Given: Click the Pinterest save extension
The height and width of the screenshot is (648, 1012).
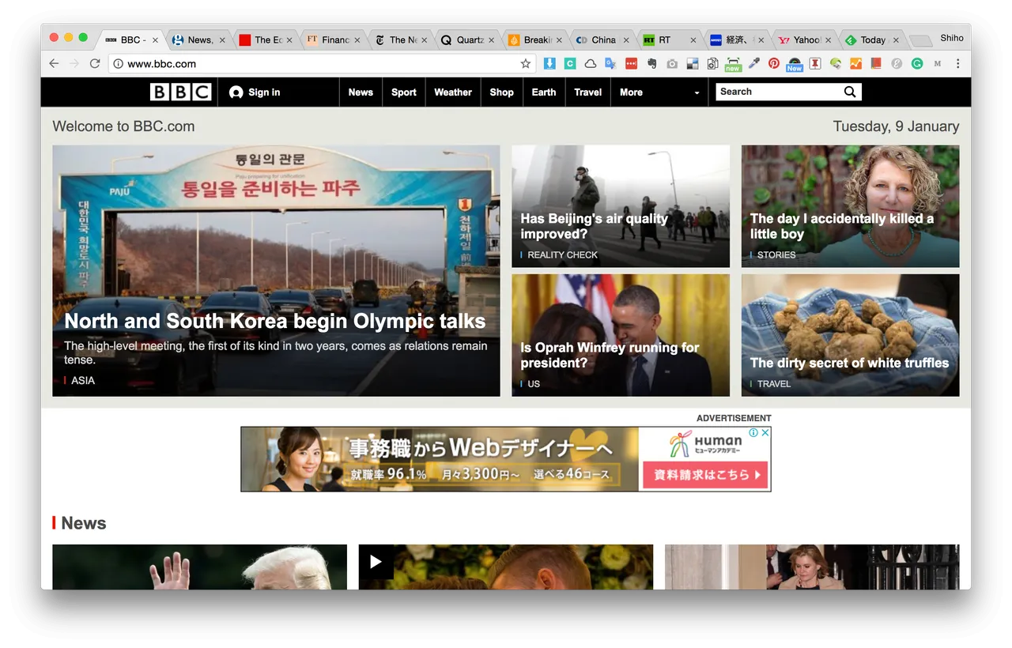Looking at the screenshot, I should pos(774,63).
